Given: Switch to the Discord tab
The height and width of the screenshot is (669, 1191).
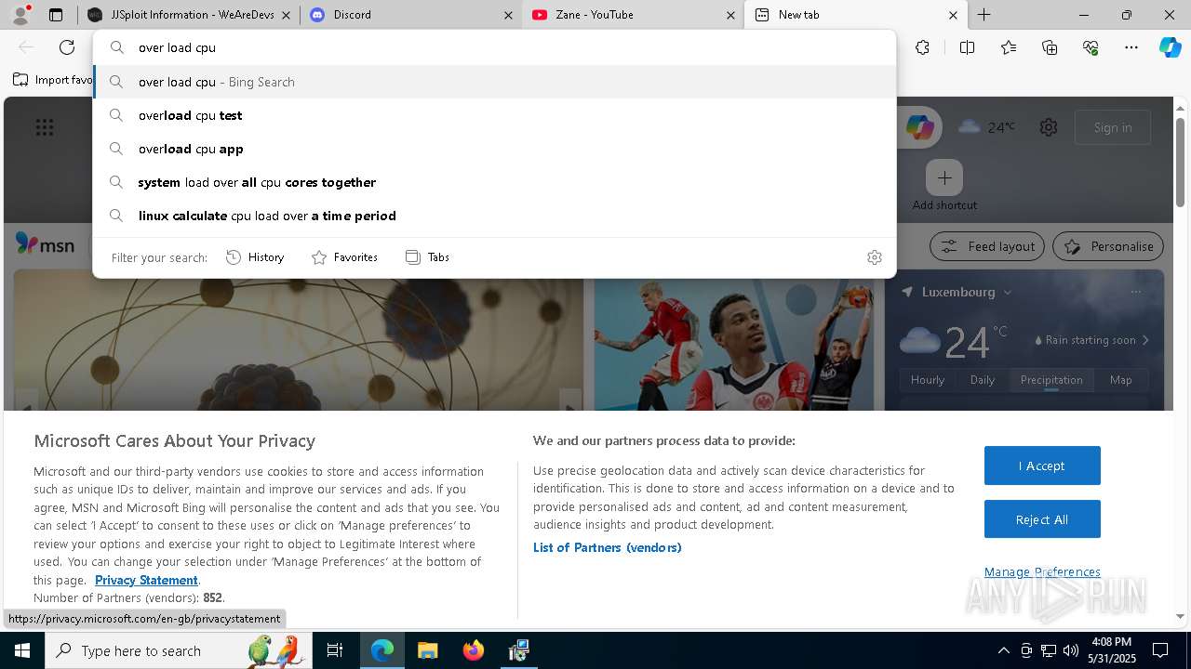Looking at the screenshot, I should pos(412,15).
